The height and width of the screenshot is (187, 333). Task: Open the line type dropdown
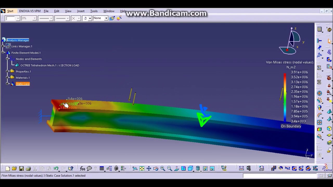[68, 18]
